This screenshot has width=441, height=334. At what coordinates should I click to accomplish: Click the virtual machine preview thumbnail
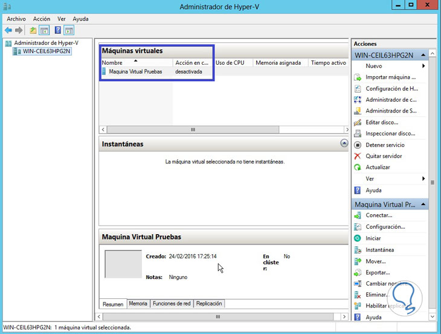pos(123,264)
